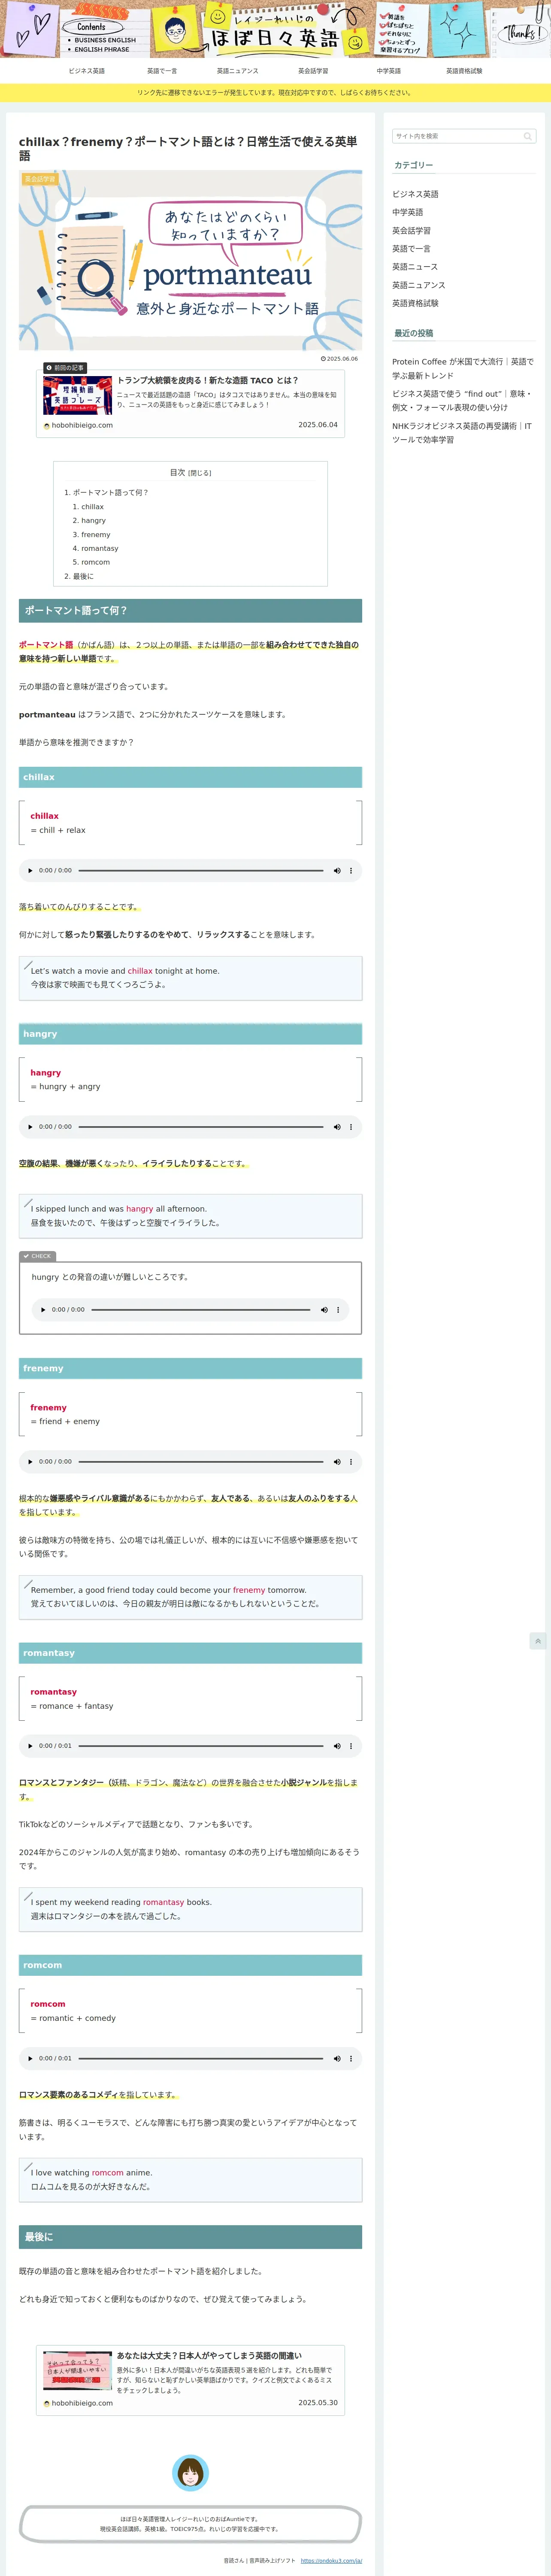
Task: Open recent post about “find out” 使い分け
Action: point(463,401)
